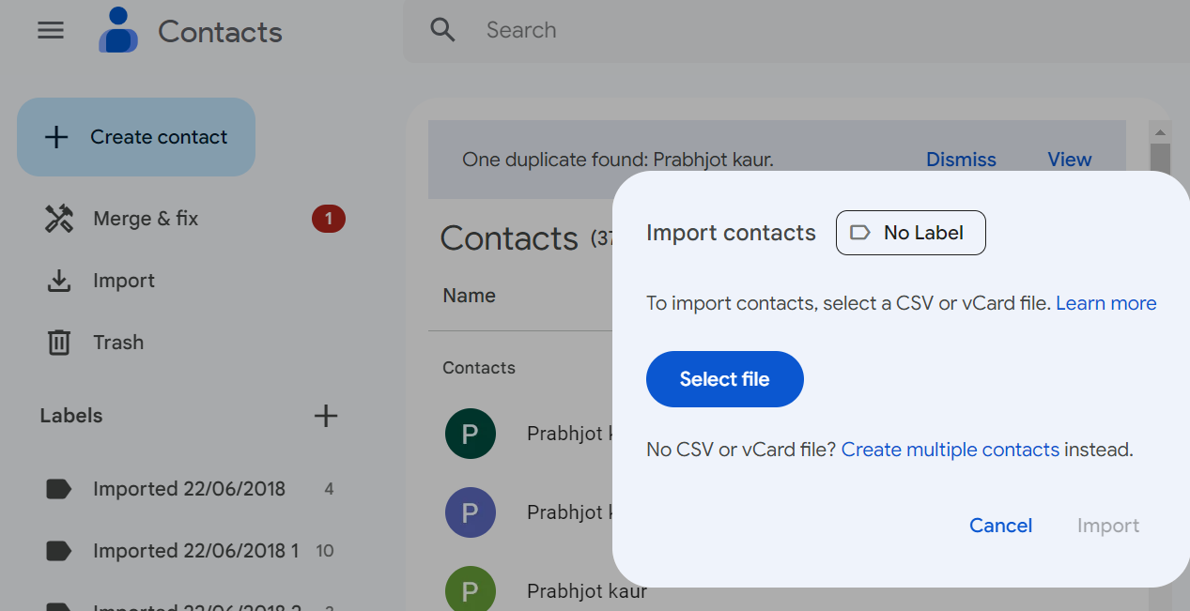Click the Trash bin icon
This screenshot has width=1190, height=611.
tap(59, 343)
